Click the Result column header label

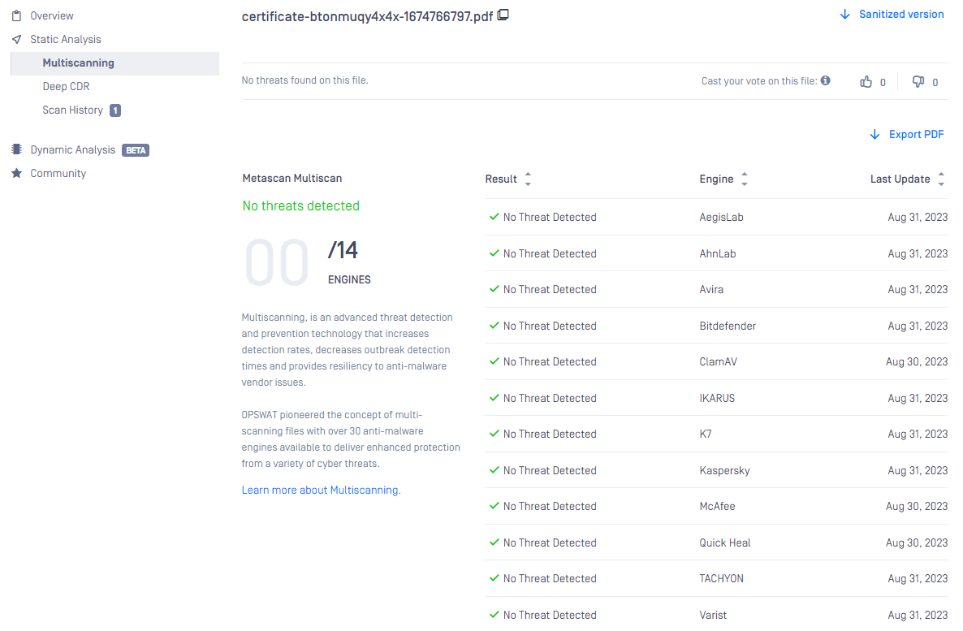tap(501, 179)
